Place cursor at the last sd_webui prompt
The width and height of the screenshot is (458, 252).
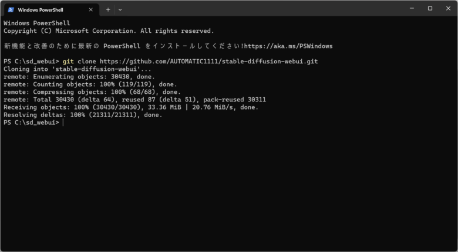[x=63, y=122]
